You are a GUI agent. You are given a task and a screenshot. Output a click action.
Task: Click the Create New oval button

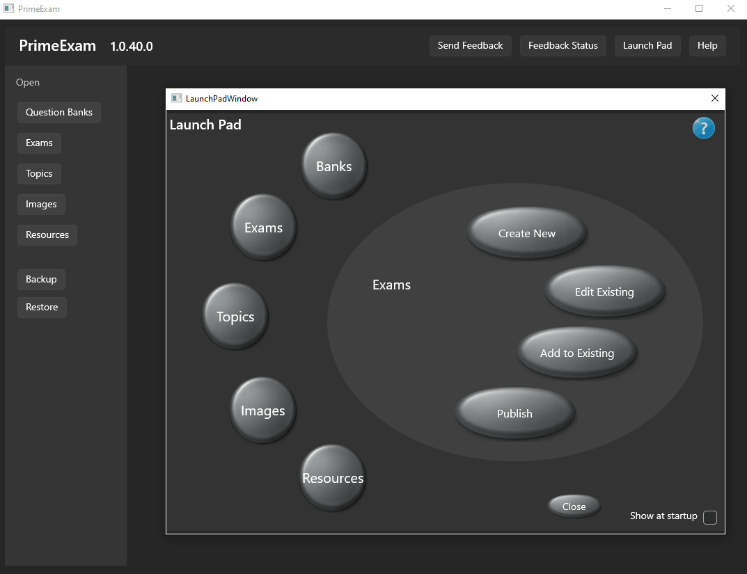(526, 233)
